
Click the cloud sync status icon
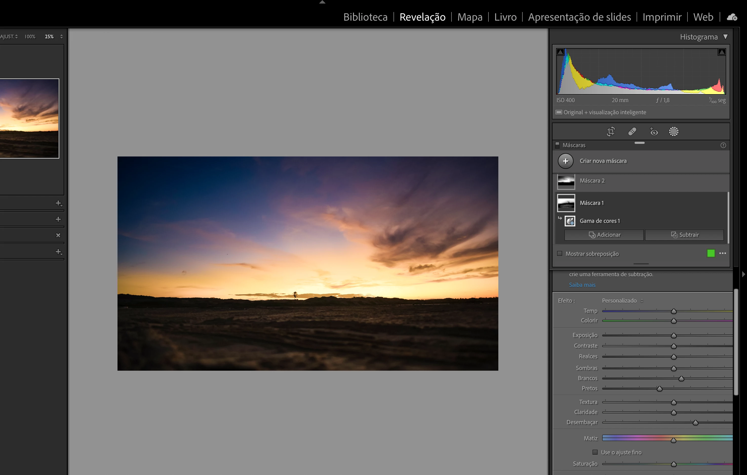732,17
